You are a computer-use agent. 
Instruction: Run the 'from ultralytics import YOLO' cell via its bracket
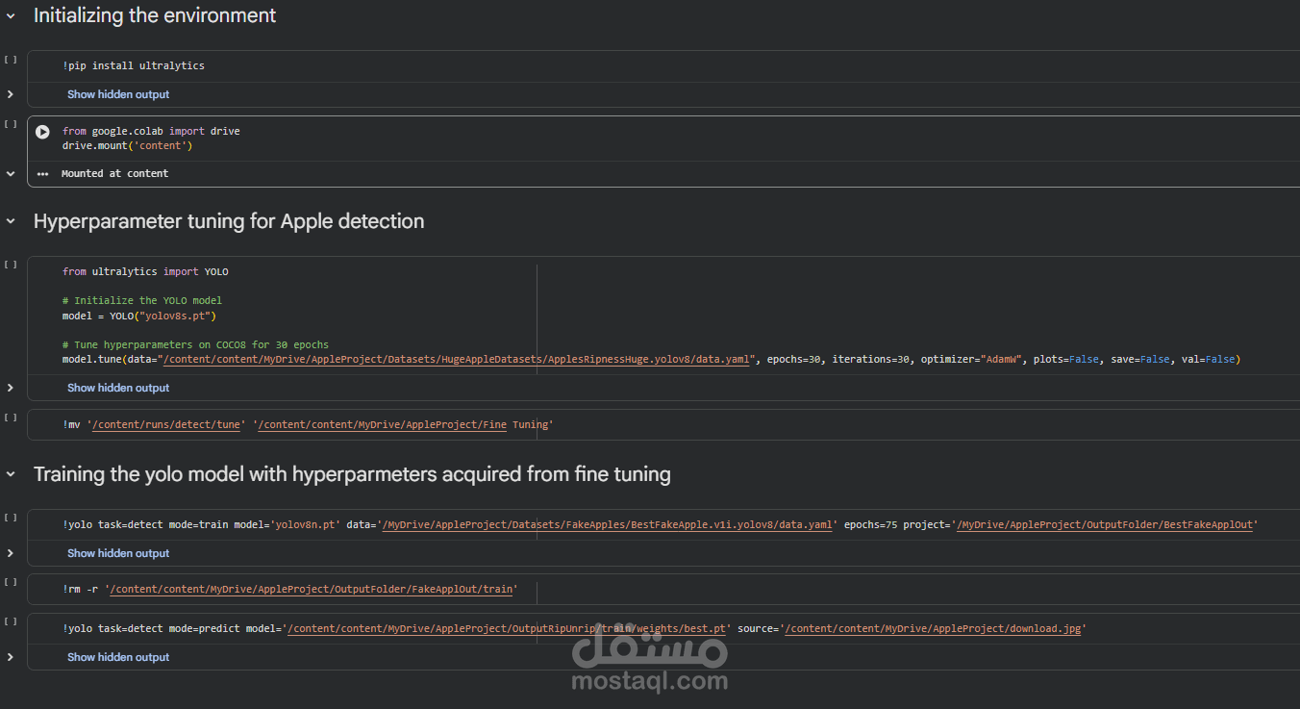11,265
